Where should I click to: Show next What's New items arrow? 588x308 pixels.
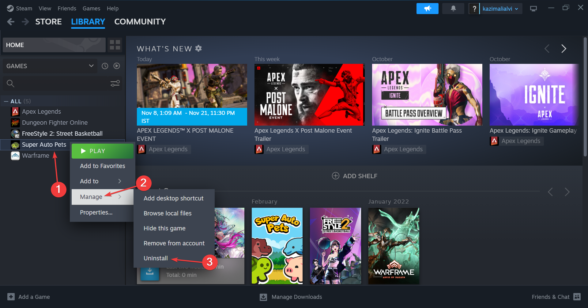click(563, 49)
